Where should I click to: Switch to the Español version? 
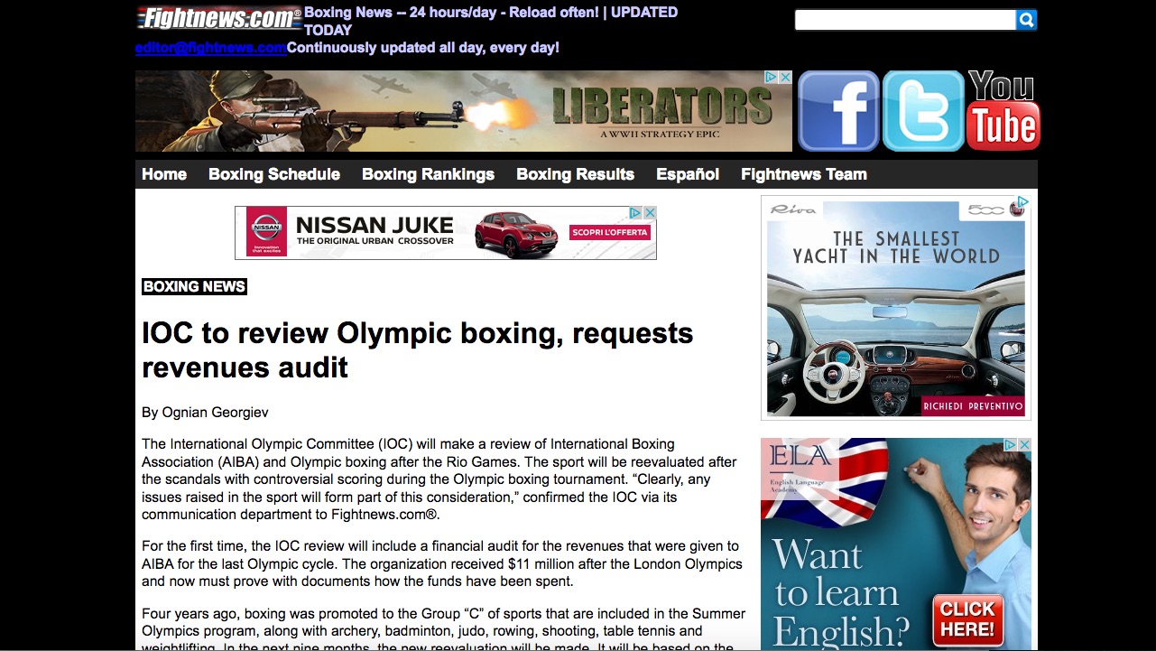[688, 174]
